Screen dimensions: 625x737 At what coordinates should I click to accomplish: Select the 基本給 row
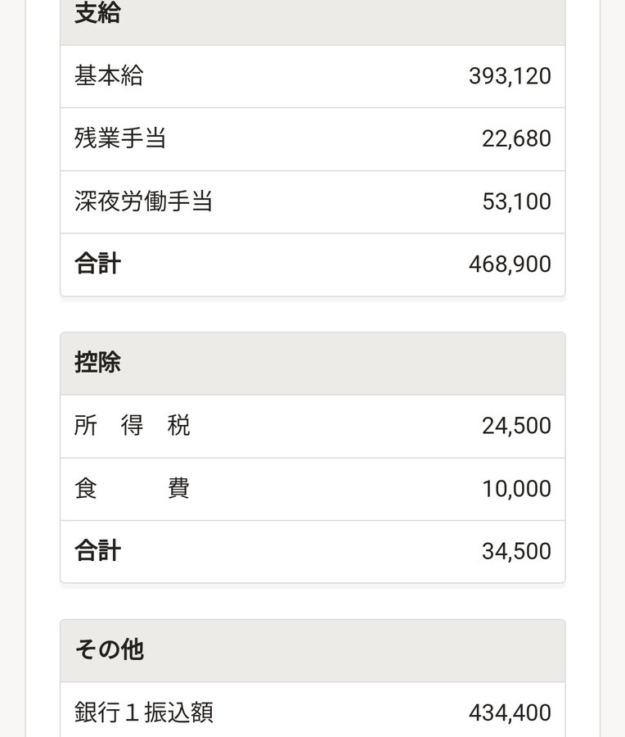(312, 77)
